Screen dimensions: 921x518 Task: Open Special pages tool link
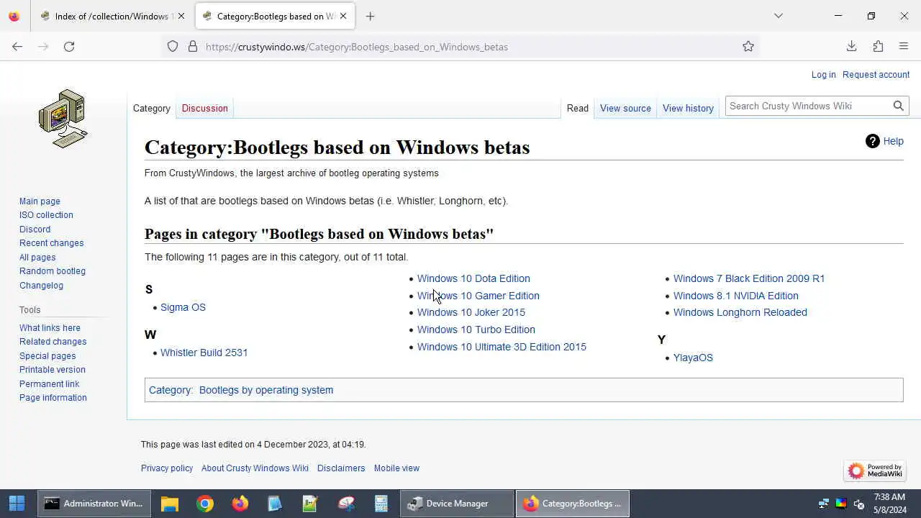[x=47, y=356]
